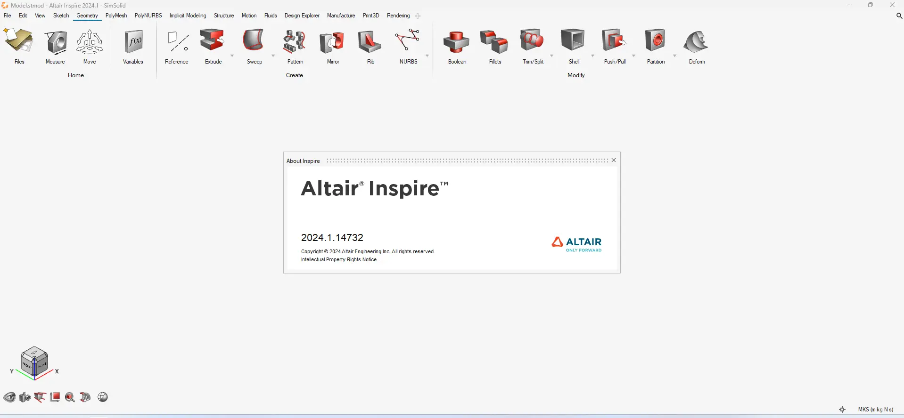This screenshot has height=418, width=904.
Task: Go to the PolyNURBS tab
Action: [x=148, y=16]
